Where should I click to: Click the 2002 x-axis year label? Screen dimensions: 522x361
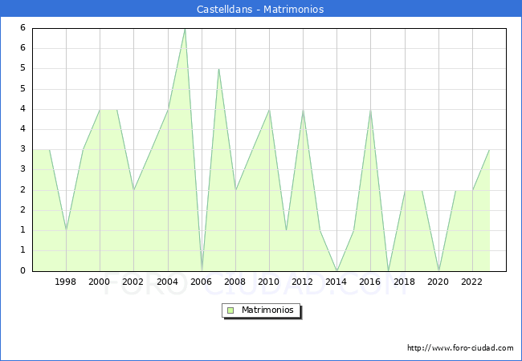point(133,282)
